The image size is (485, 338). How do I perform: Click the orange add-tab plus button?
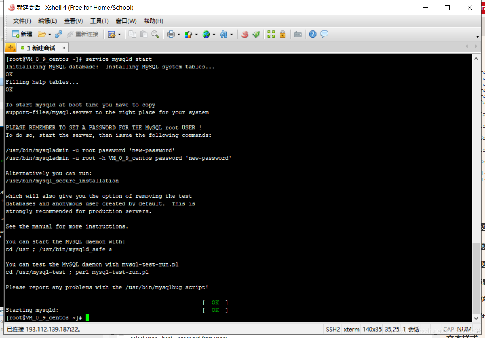[x=10, y=48]
